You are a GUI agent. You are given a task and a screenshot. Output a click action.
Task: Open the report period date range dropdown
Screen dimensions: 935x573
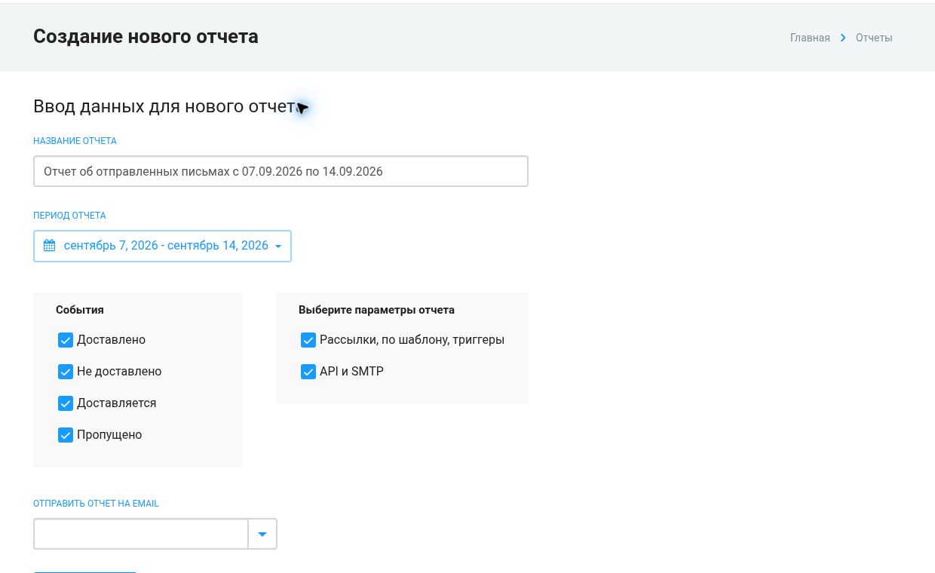pos(162,246)
